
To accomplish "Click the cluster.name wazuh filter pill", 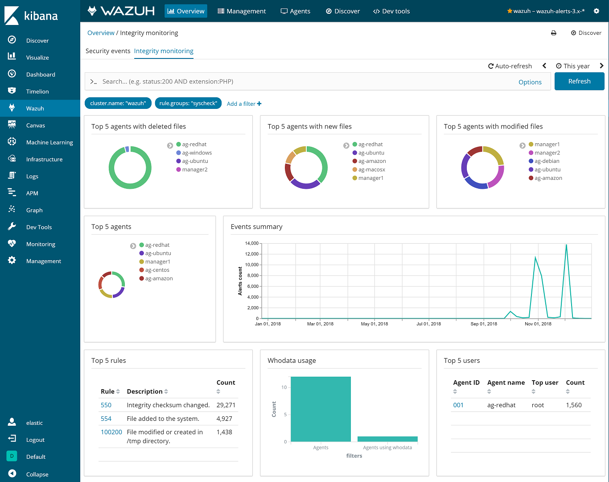I will (x=118, y=103).
